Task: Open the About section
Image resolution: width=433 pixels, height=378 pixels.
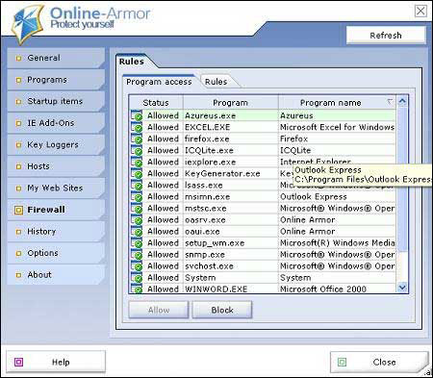Action: [56, 275]
